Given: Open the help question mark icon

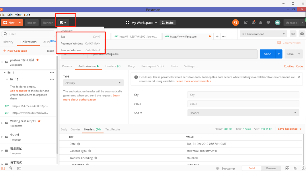Looking at the screenshot, I should (x=303, y=168).
